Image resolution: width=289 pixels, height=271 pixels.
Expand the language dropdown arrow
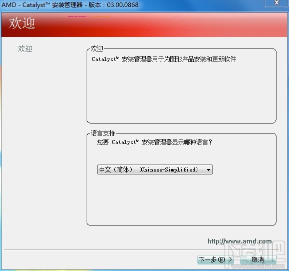pyautogui.click(x=208, y=169)
